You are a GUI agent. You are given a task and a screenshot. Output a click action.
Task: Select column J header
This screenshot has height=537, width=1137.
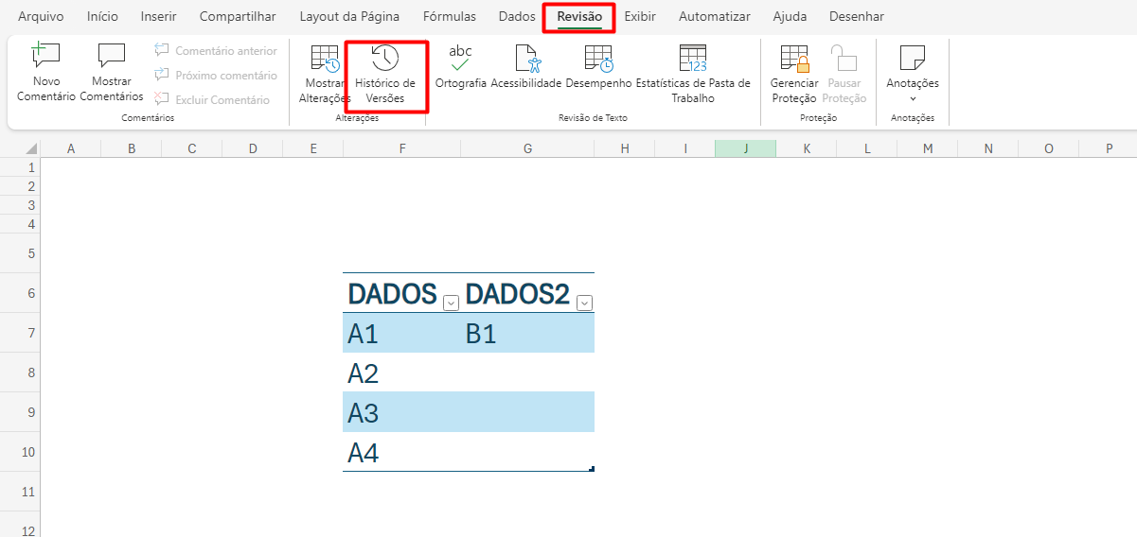point(746,148)
